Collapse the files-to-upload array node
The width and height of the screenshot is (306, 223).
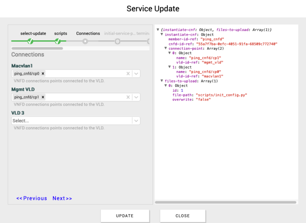pos(161,81)
